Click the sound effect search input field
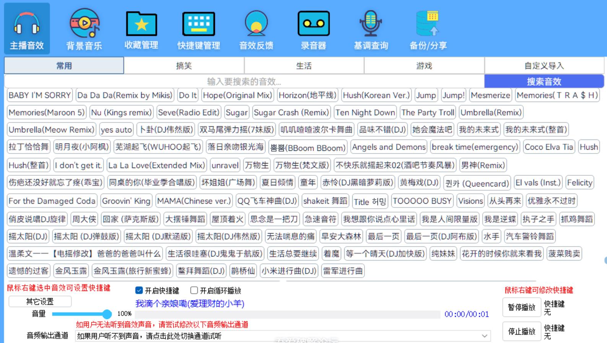Screen dimensions: 607x343 (x=244, y=82)
